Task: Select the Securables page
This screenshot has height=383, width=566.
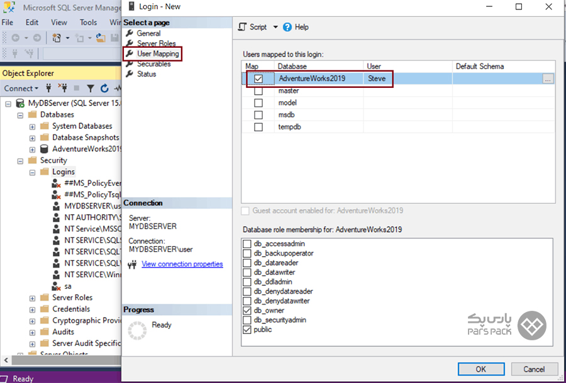Action: tap(154, 64)
